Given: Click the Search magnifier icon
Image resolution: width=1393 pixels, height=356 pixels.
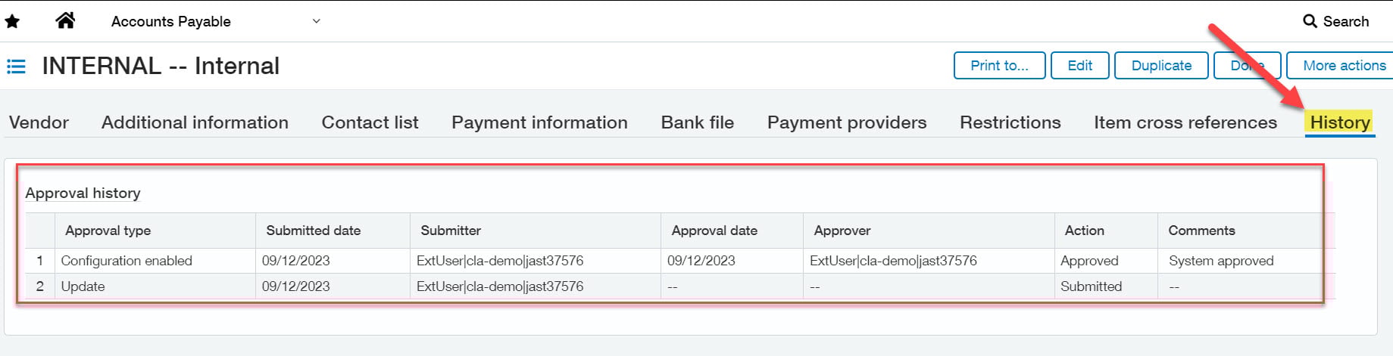Looking at the screenshot, I should point(1310,21).
